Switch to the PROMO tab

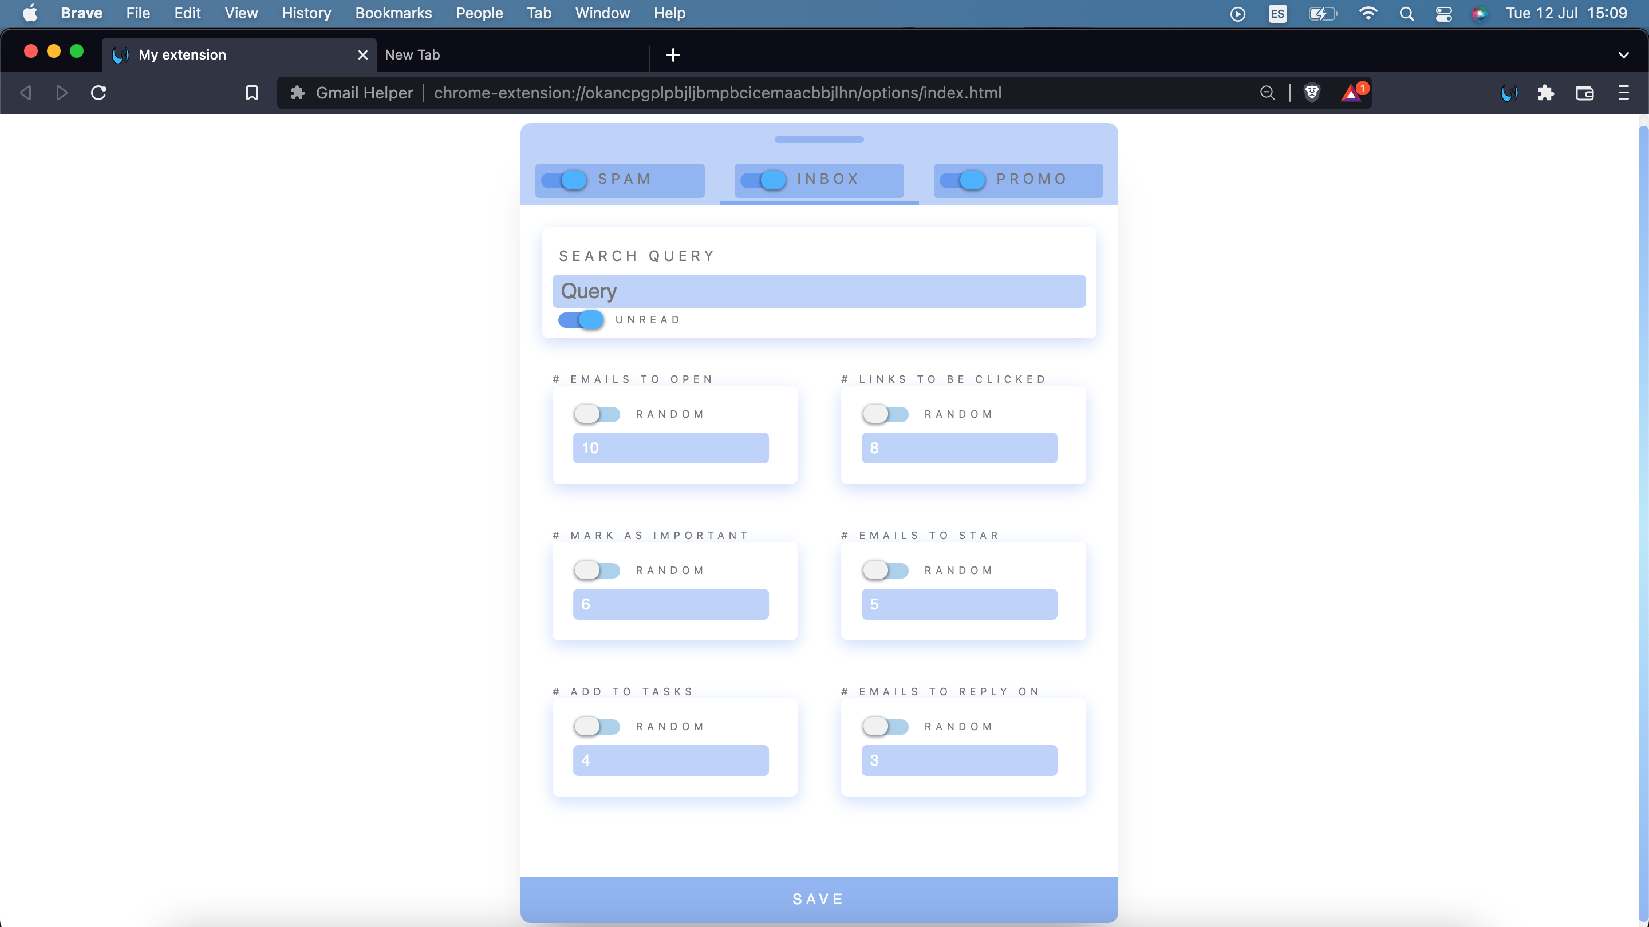point(1031,179)
